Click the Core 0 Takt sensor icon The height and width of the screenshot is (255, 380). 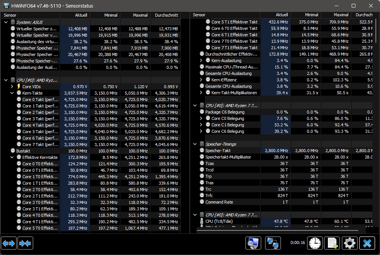click(19, 99)
